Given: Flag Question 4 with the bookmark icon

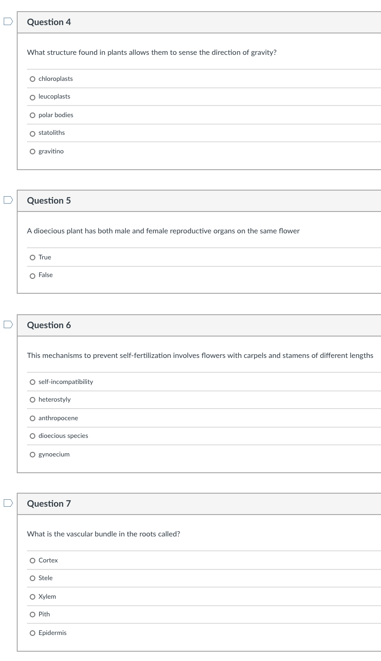Looking at the screenshot, I should pos(7,22).
